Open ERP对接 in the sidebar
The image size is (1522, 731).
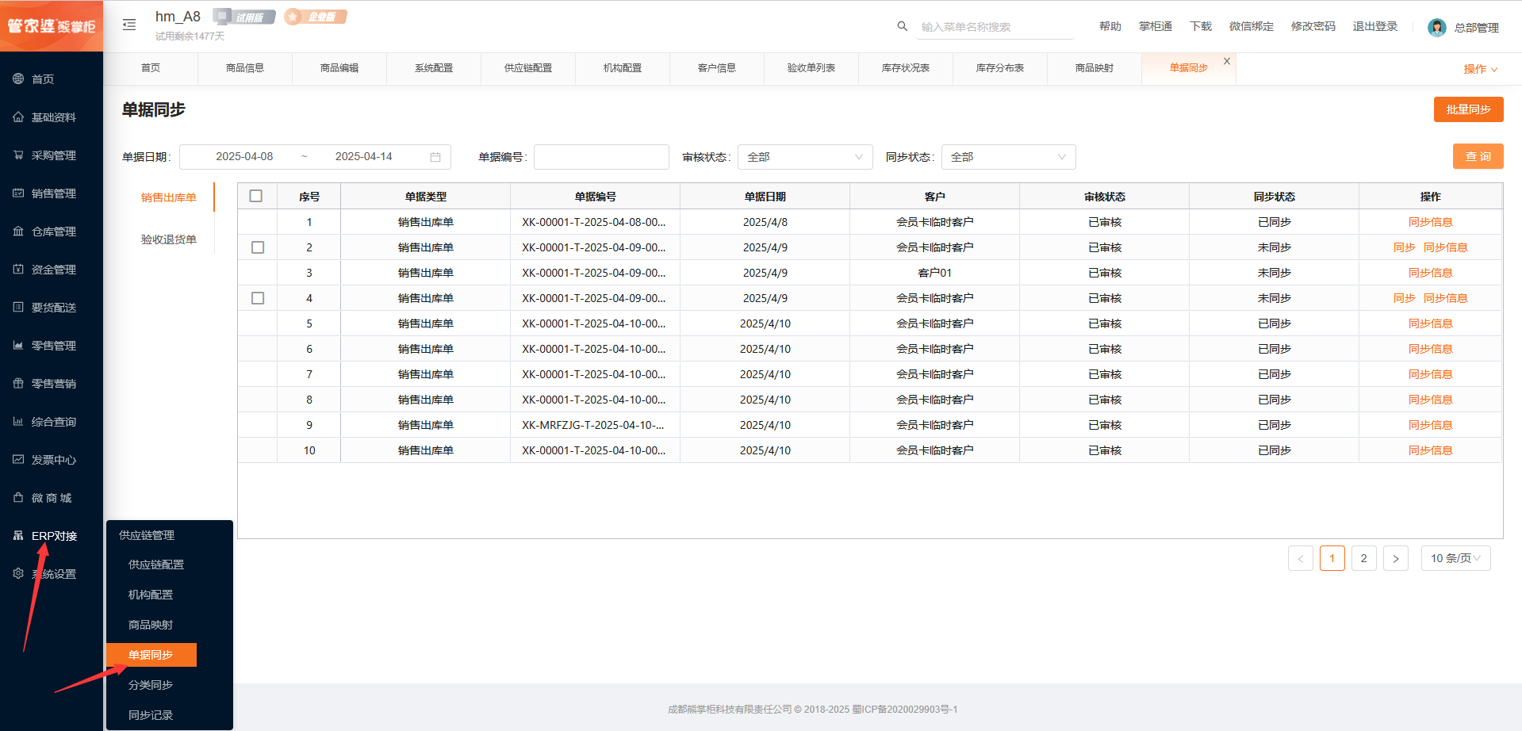pyautogui.click(x=53, y=536)
